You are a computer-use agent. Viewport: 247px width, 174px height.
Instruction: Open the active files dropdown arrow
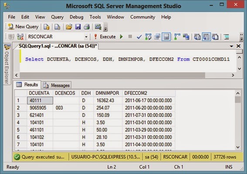pos(231,46)
